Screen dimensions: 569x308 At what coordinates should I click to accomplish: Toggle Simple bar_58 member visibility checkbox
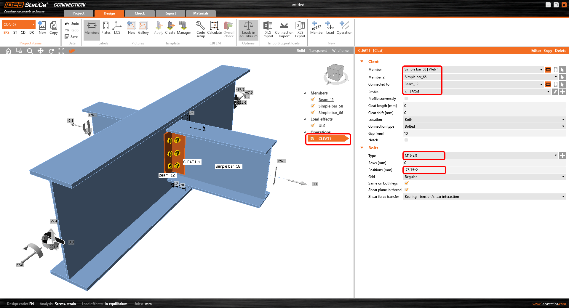[313, 106]
